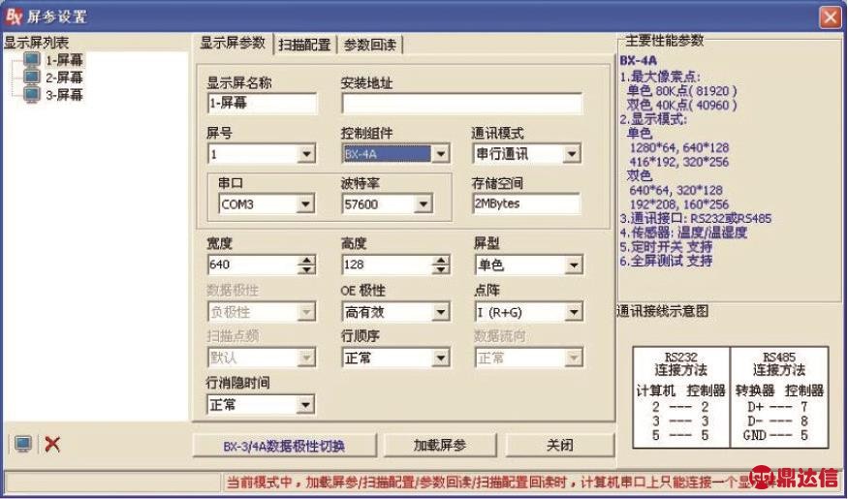Image resolution: width=848 pixels, height=499 pixels.
Task: Select 3-屏幕 in the display list
Action: coord(64,95)
